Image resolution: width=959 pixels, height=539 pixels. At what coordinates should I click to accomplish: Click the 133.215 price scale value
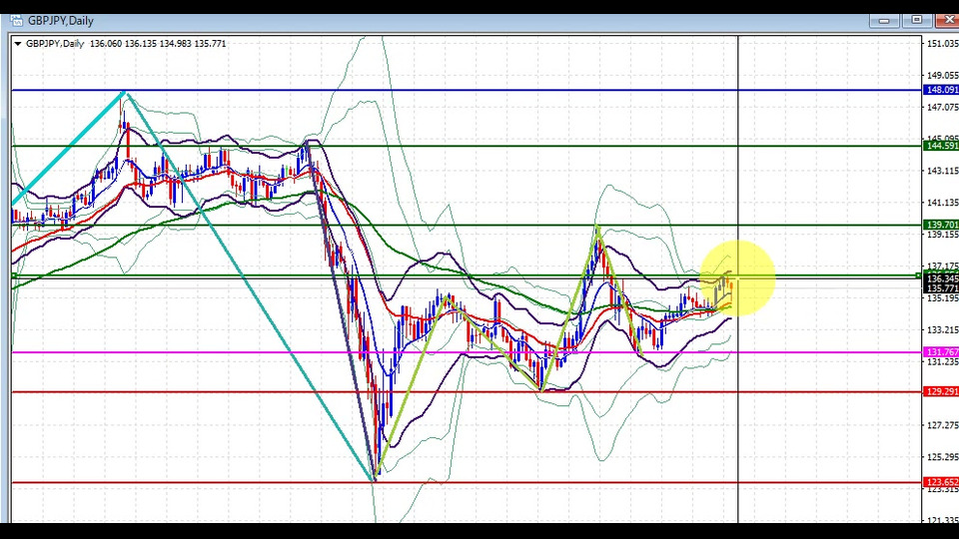(x=942, y=329)
